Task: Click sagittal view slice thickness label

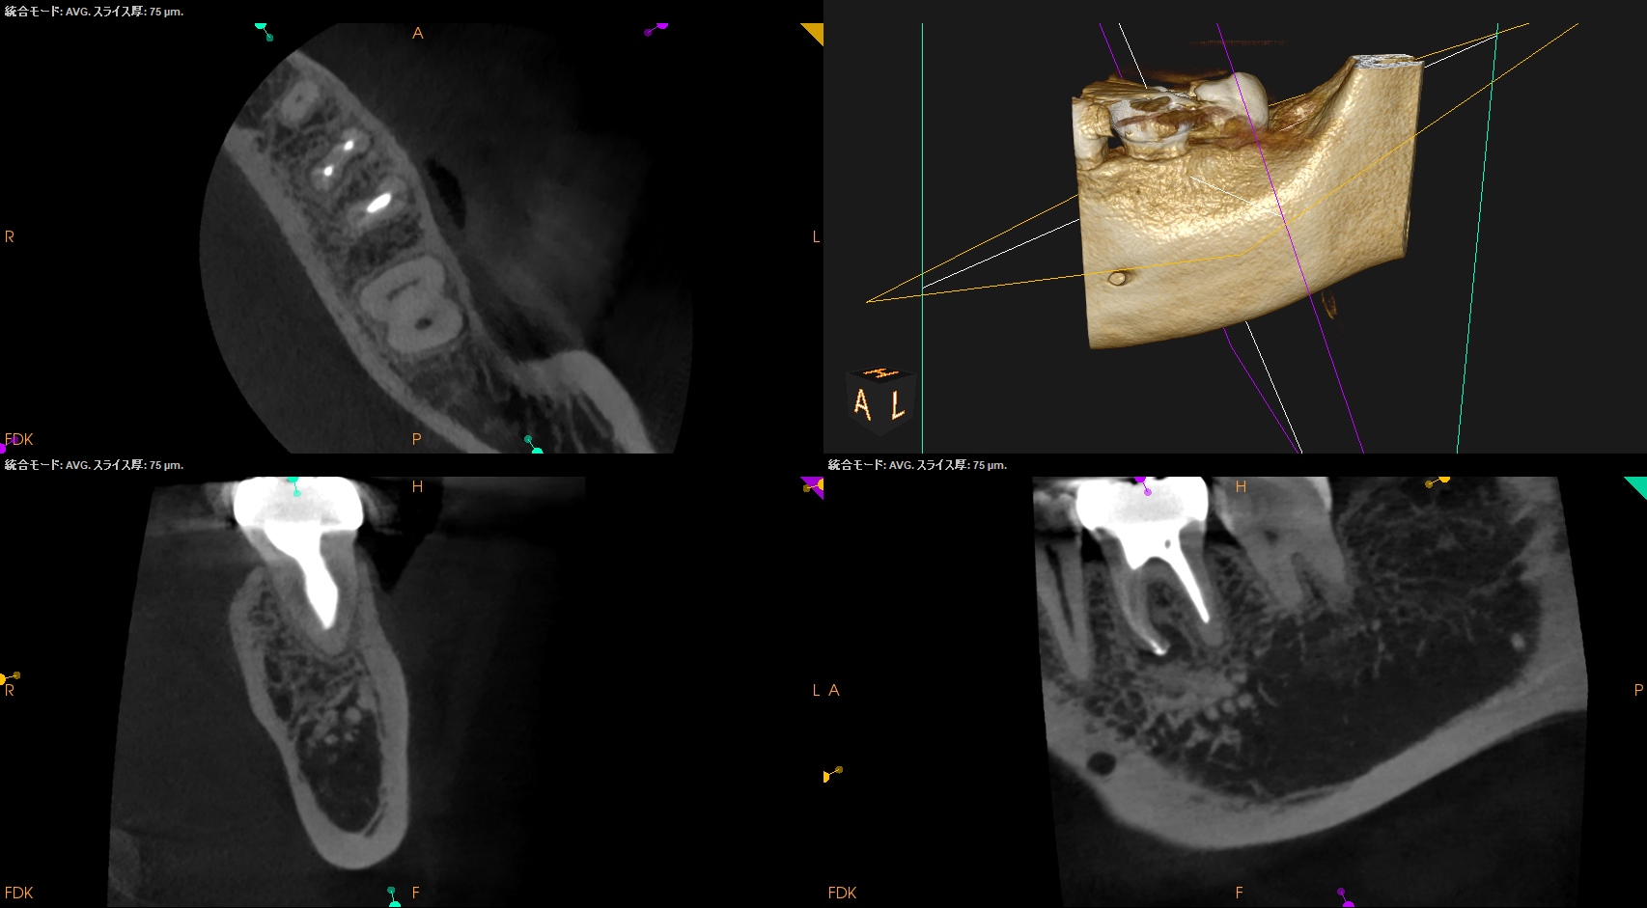Action: click(917, 465)
